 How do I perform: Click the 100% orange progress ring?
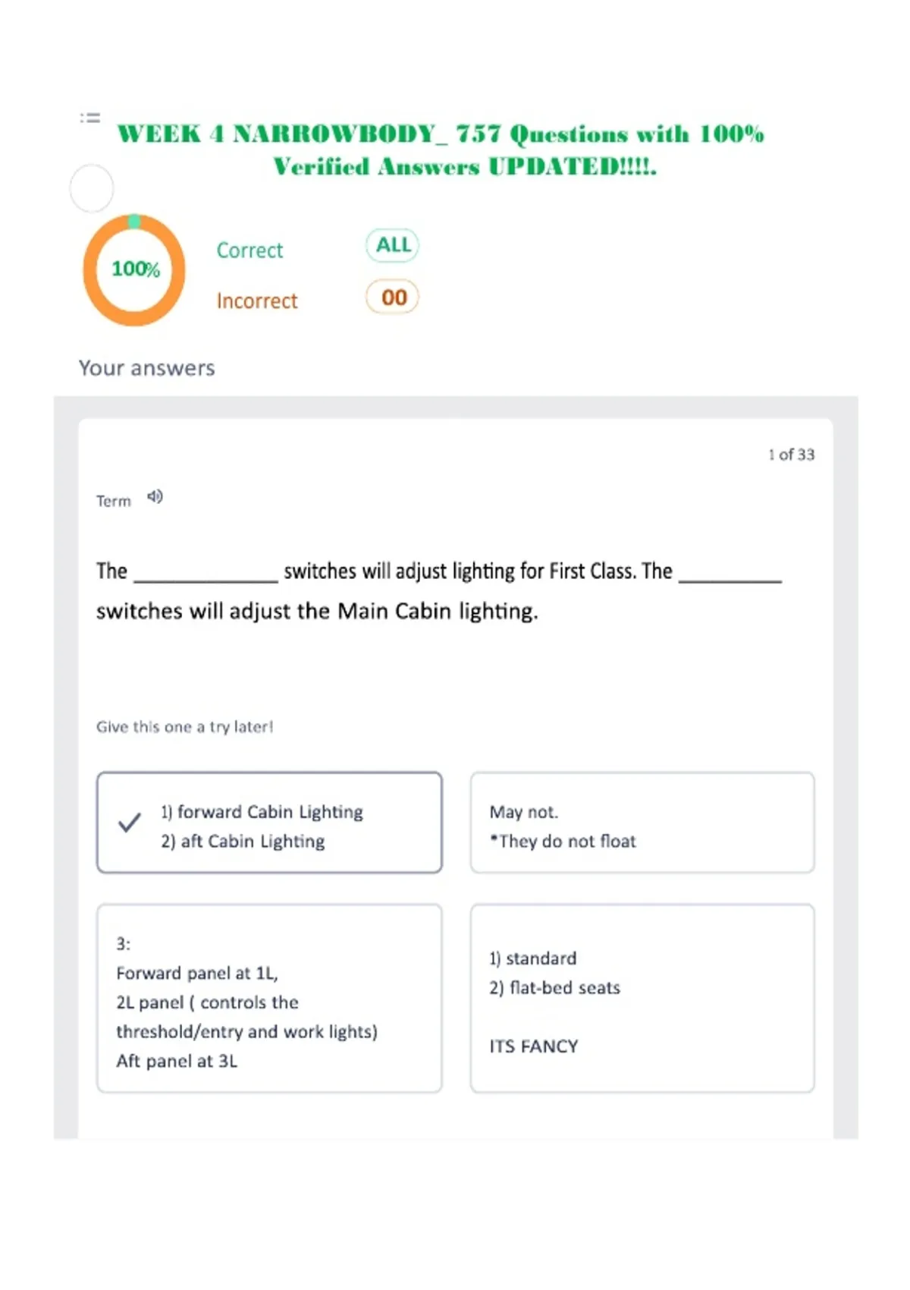(134, 269)
